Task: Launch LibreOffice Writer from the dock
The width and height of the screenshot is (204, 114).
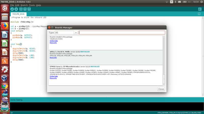Action: (x=5, y=34)
